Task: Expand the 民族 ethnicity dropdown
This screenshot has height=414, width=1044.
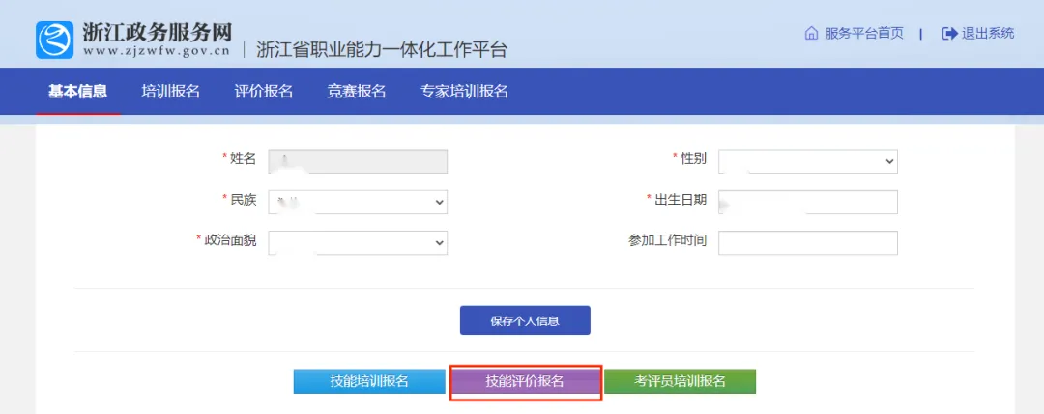Action: click(x=358, y=202)
